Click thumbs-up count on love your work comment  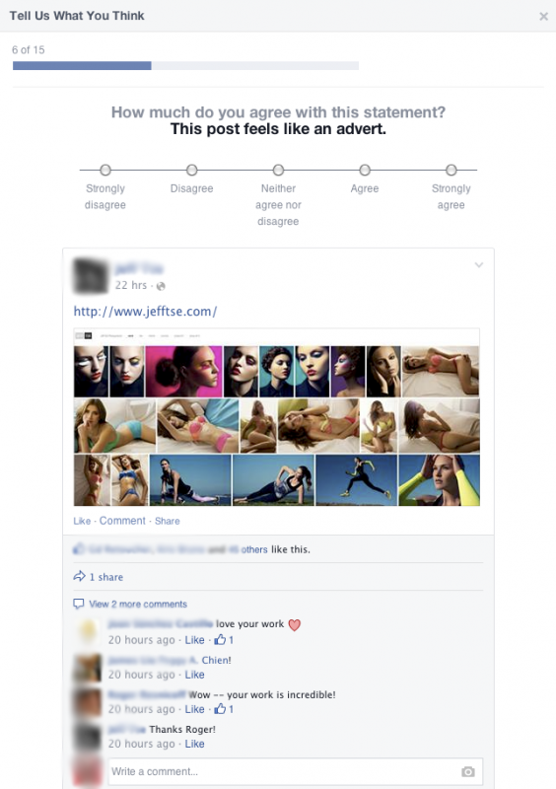[x=224, y=639]
